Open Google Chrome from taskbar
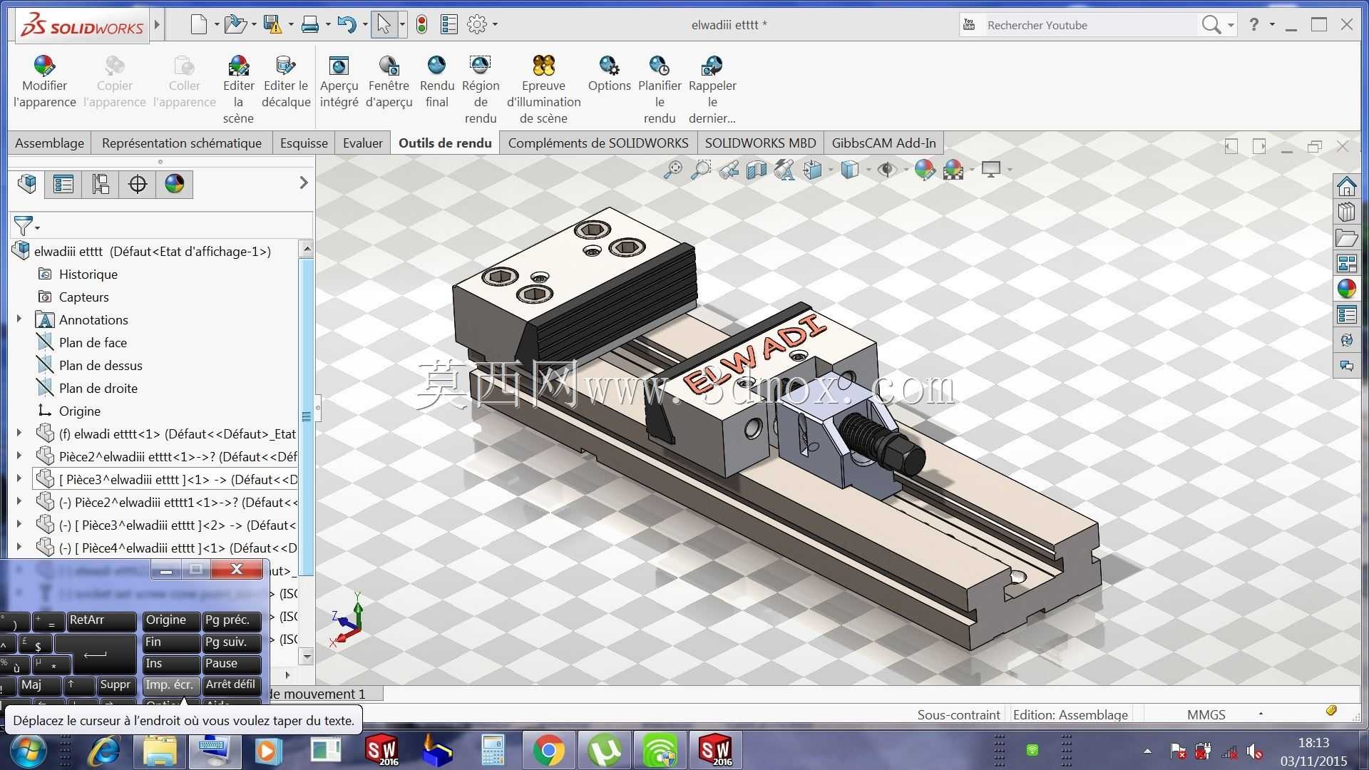 point(549,750)
